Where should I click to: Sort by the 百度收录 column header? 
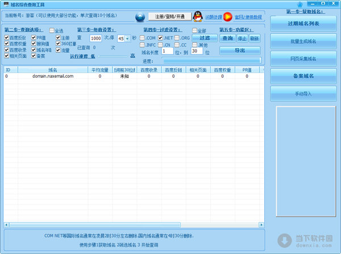pos(149,70)
